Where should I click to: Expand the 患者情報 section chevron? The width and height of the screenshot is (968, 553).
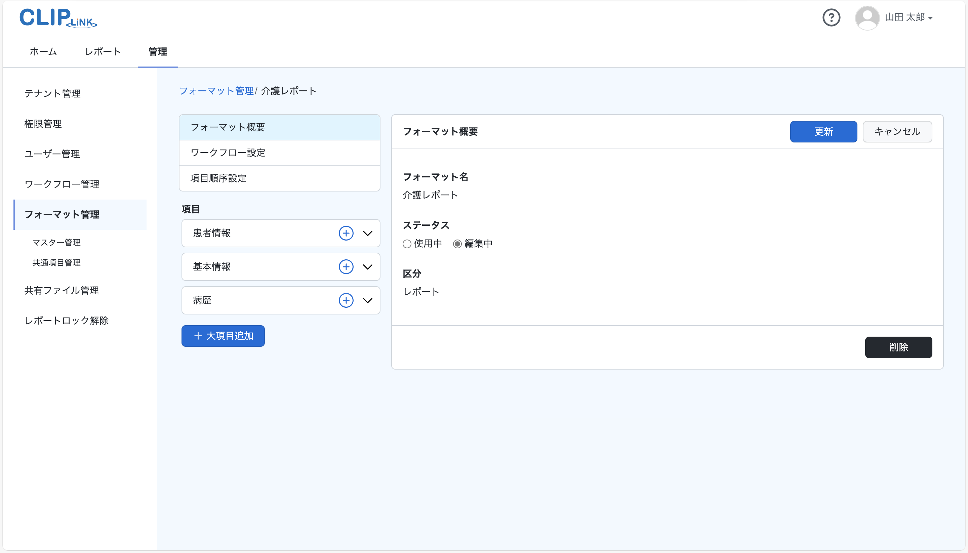[x=367, y=233]
